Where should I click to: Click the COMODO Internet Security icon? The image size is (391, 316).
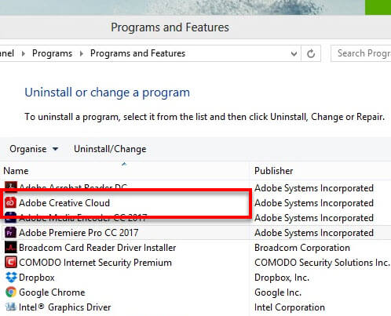[x=10, y=263]
